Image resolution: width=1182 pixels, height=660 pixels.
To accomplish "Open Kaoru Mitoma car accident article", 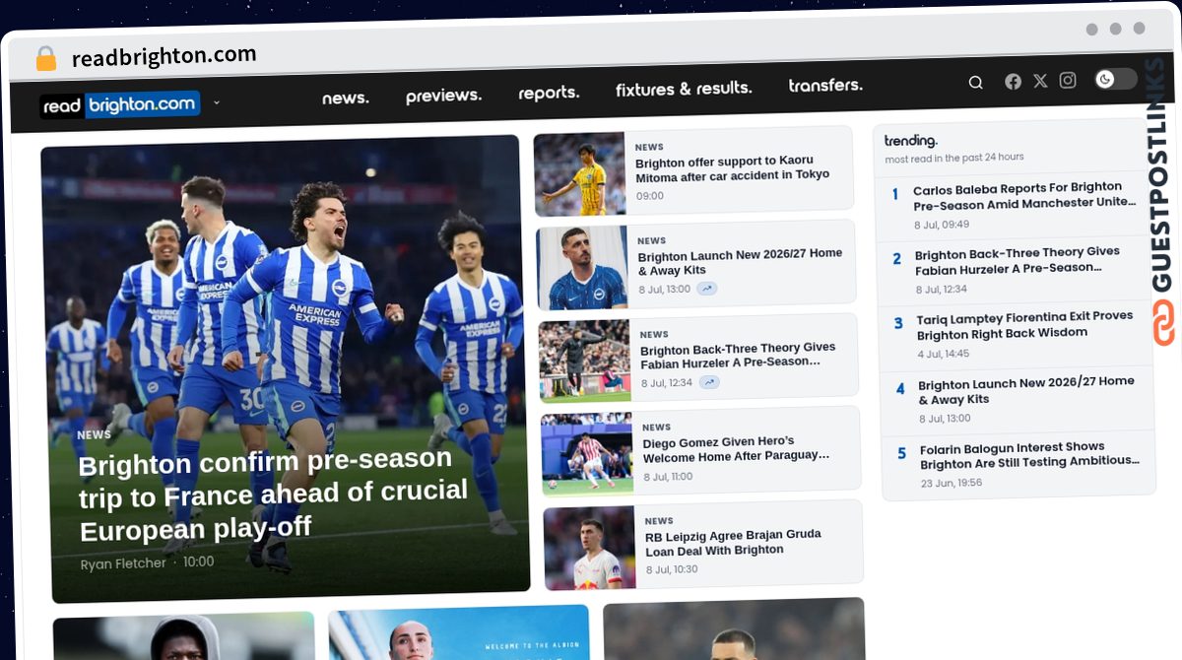I will click(x=732, y=168).
